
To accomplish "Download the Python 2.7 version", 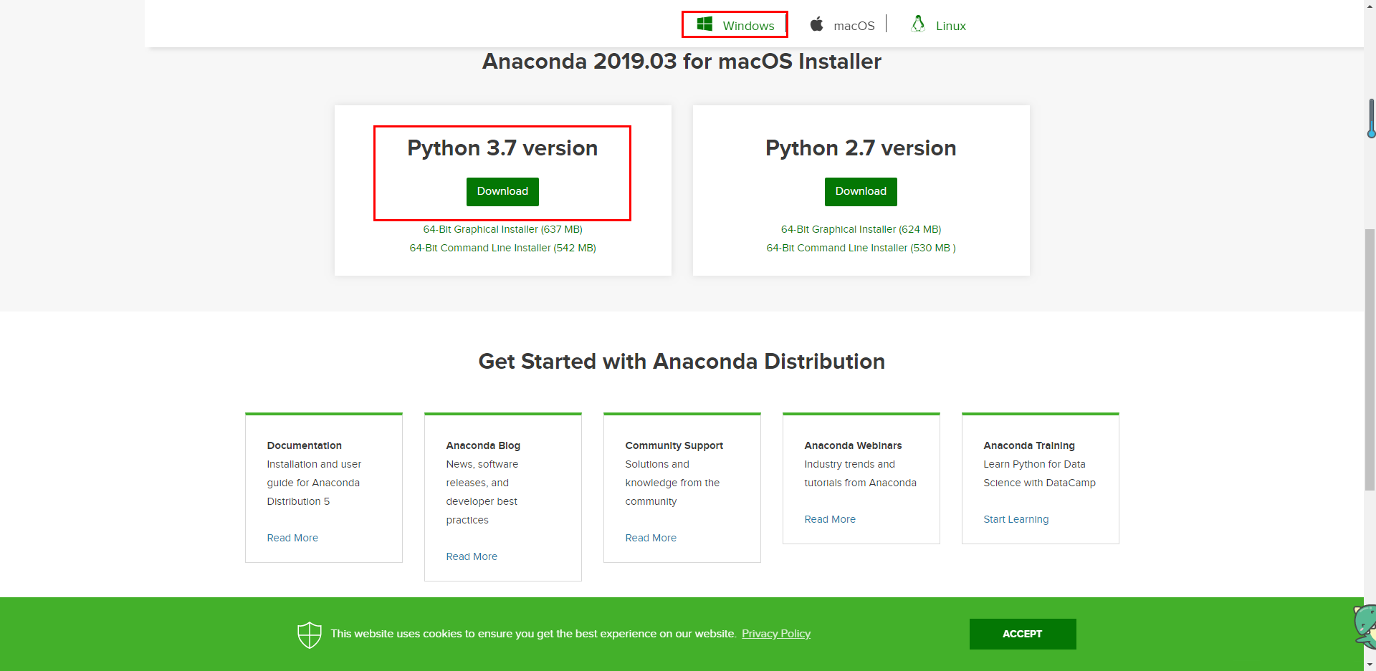I will pyautogui.click(x=860, y=191).
